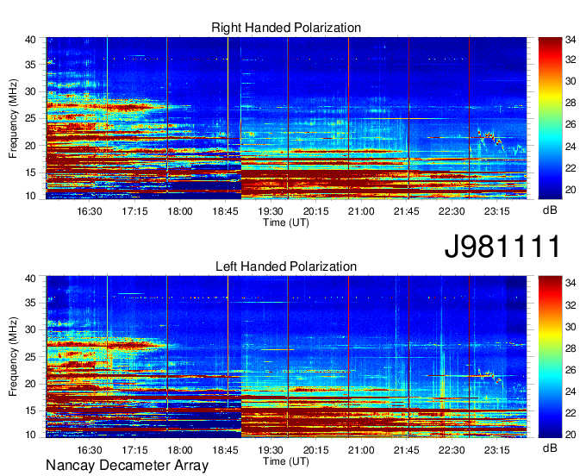The height and width of the screenshot is (476, 586).
Task: Click the 40 MHz frequency tick of the Left Handed plot
Action: [30, 279]
